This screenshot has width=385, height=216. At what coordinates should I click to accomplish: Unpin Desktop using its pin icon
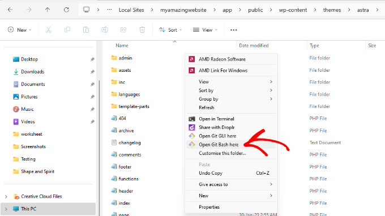click(92, 59)
